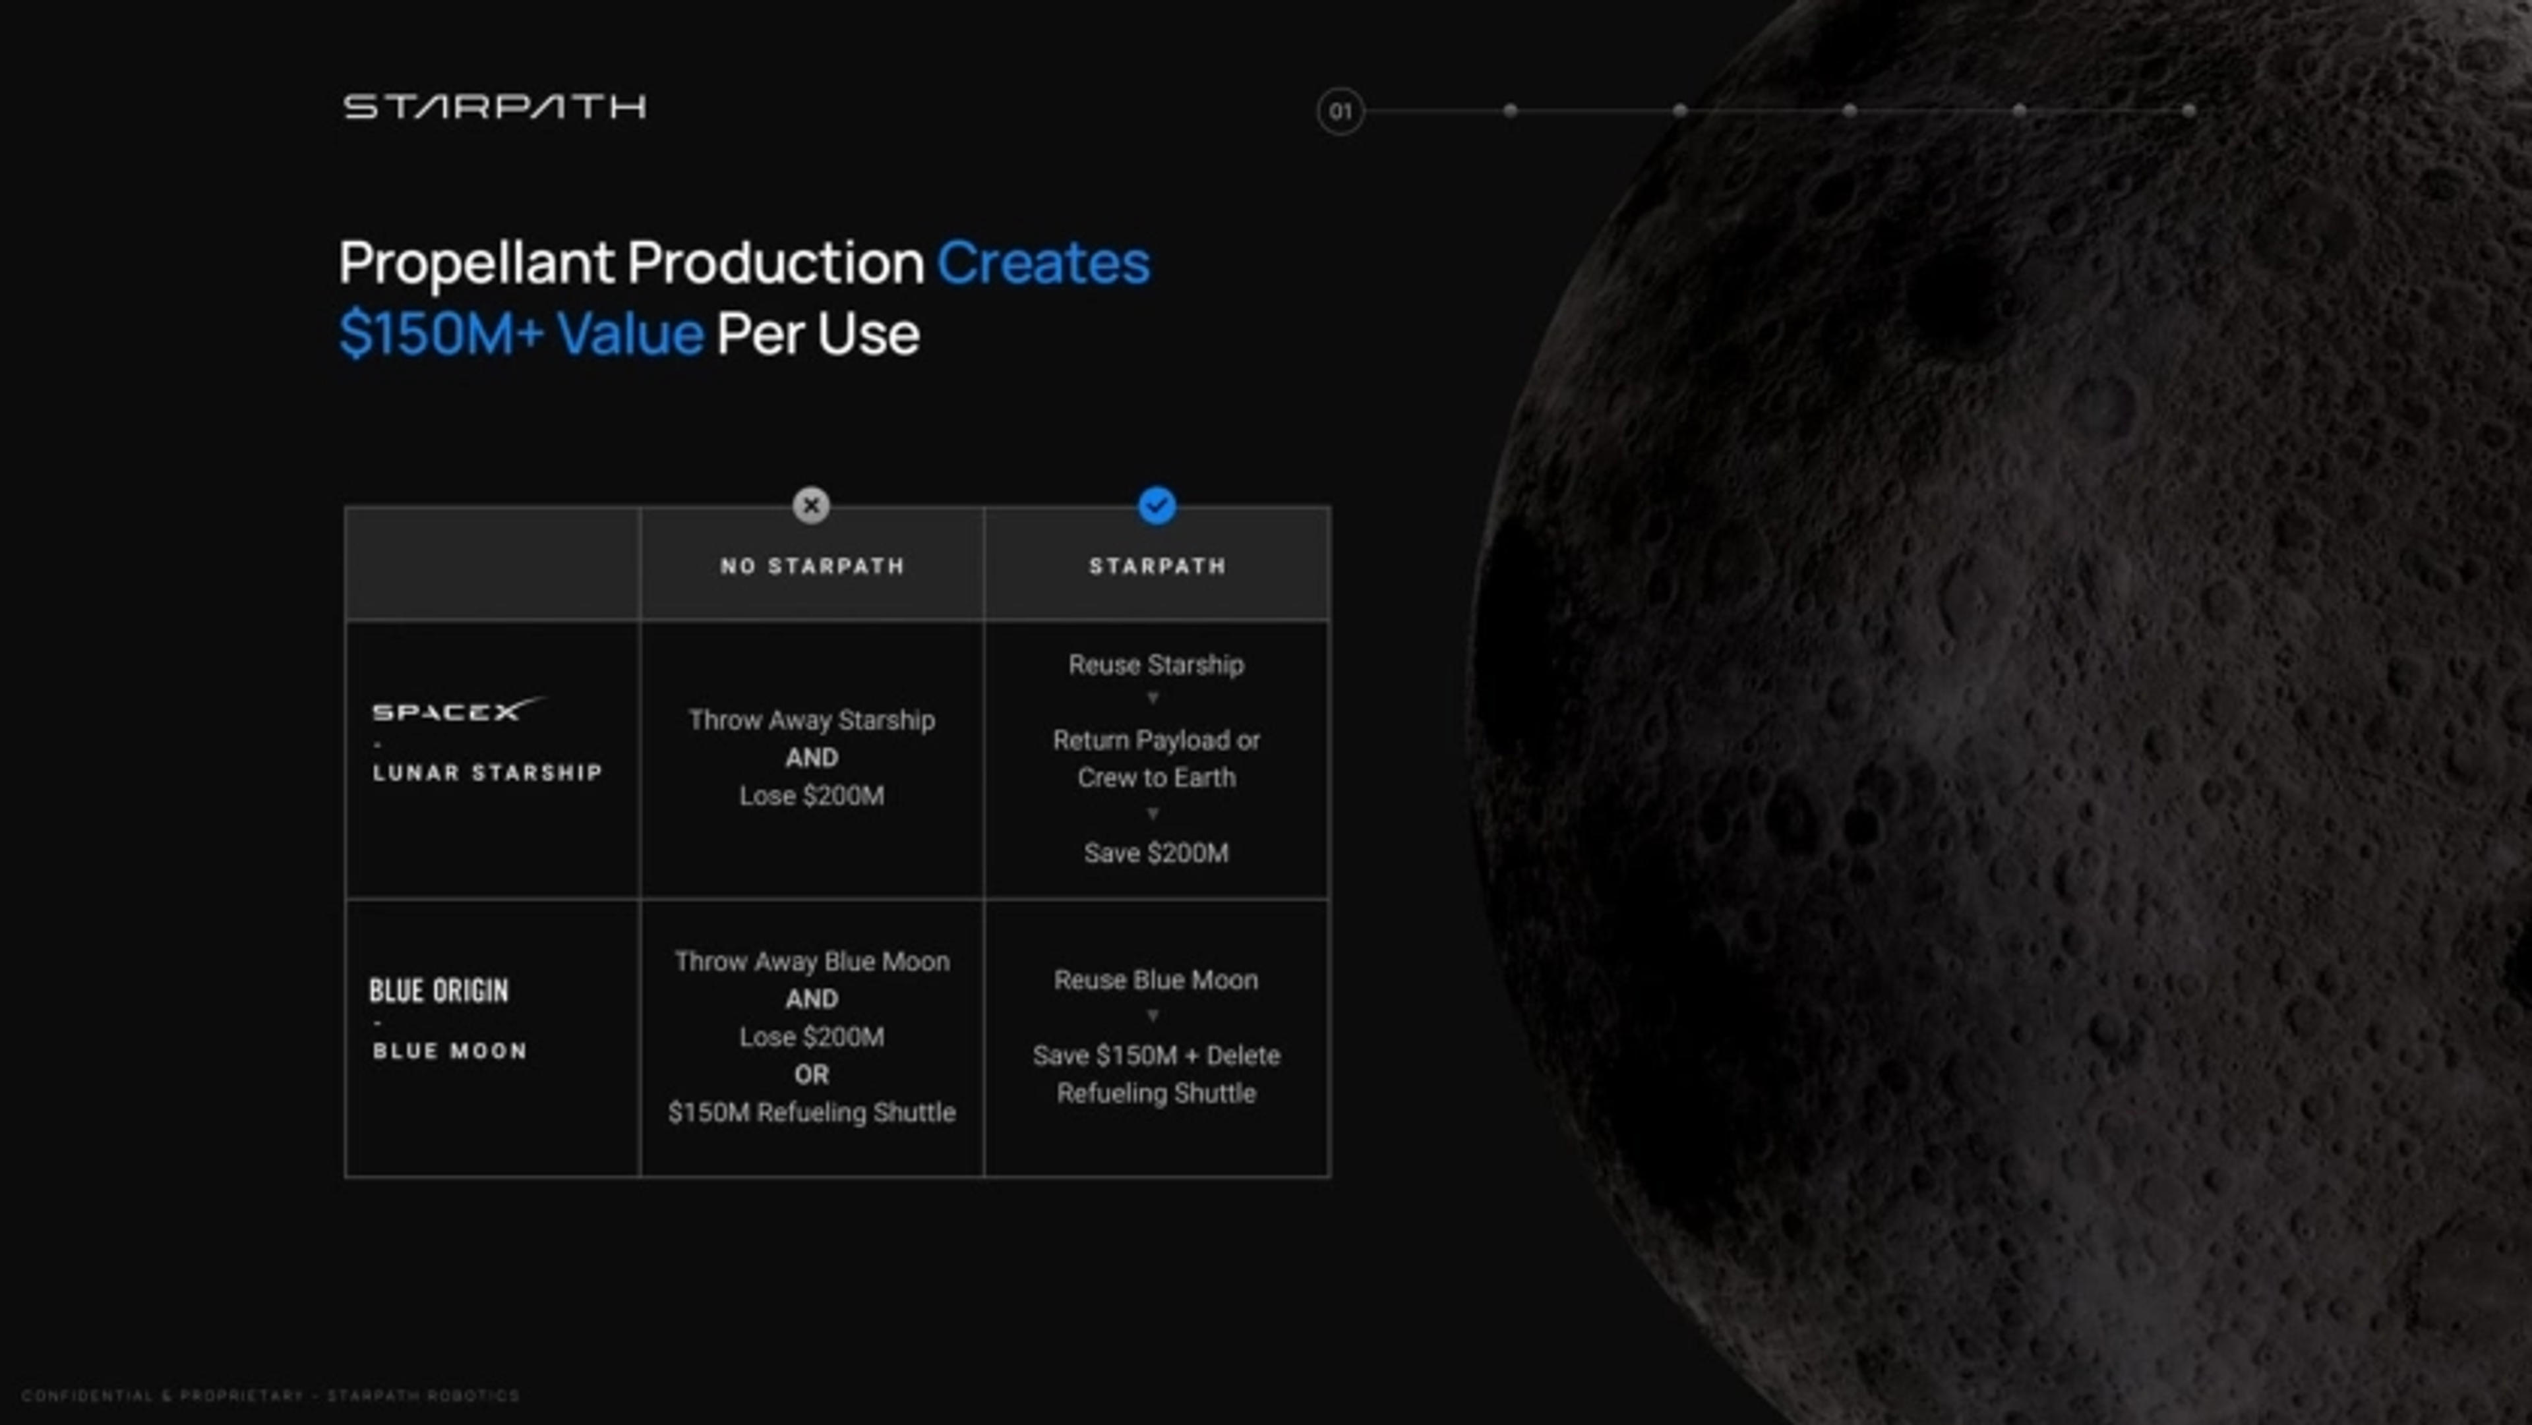
Task: Click the Throw Away Starship cell text
Action: pos(812,720)
